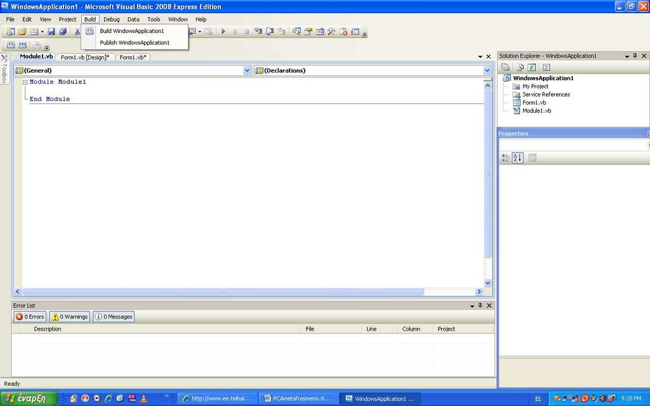Sort Error List by Description column
The height and width of the screenshot is (406, 650).
coord(165,329)
